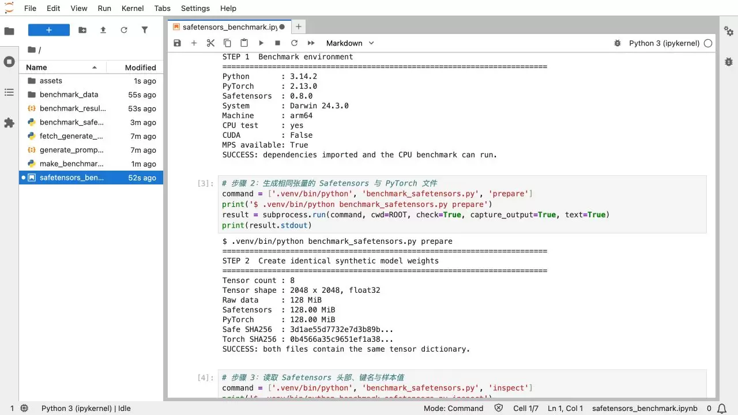Restart the kernel with circular arrow
This screenshot has width=738, height=415.
[x=294, y=43]
